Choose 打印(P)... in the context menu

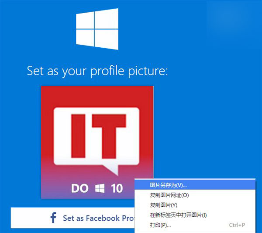[x=195, y=225]
